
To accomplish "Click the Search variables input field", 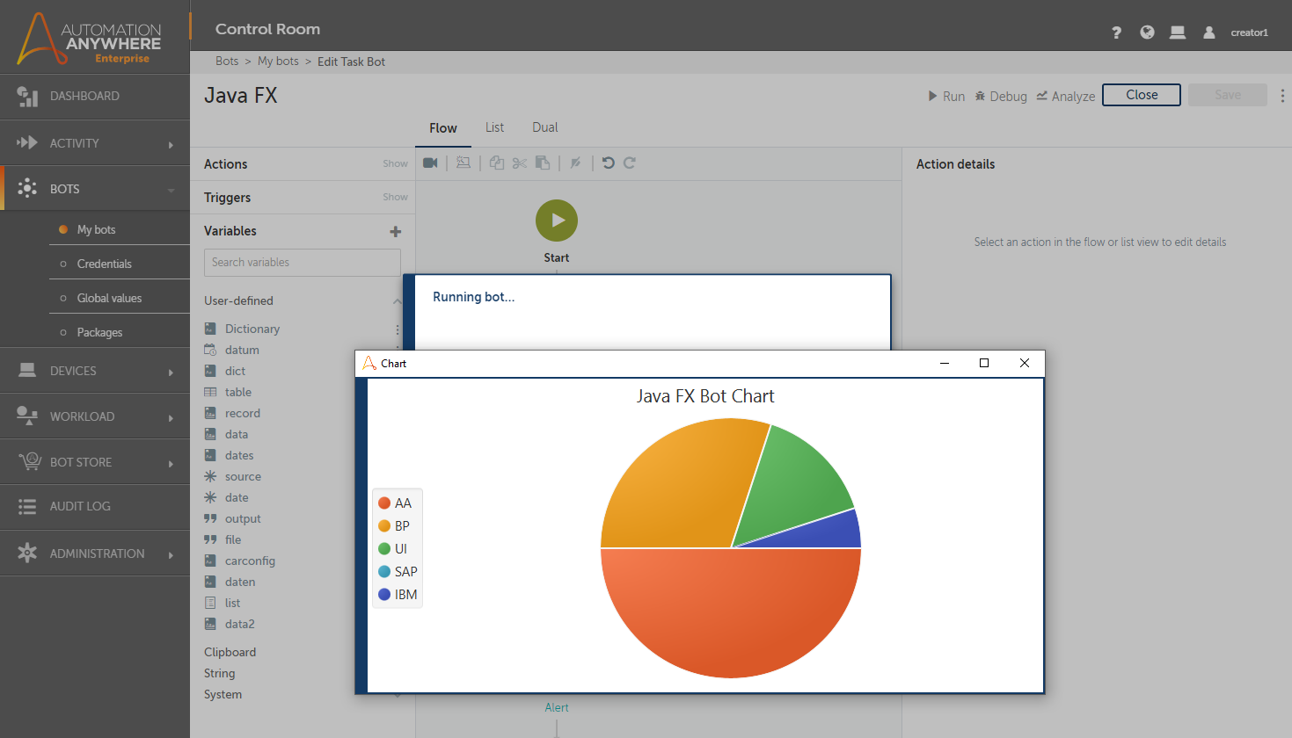I will click(x=303, y=263).
